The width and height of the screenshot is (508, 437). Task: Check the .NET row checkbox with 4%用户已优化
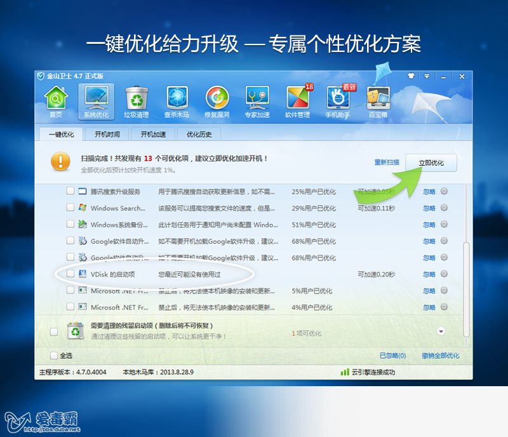70,306
